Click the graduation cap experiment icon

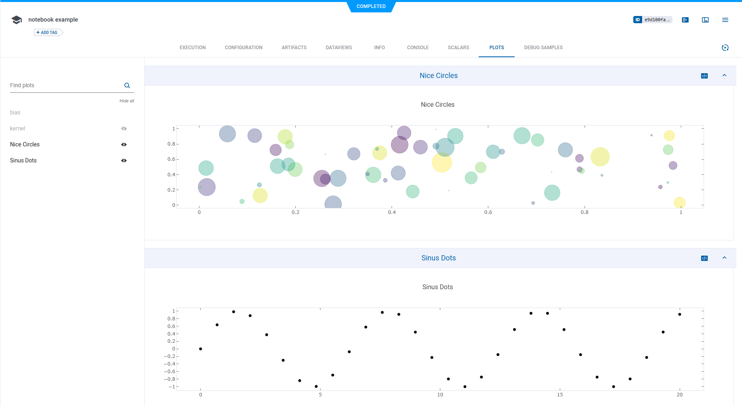16,20
